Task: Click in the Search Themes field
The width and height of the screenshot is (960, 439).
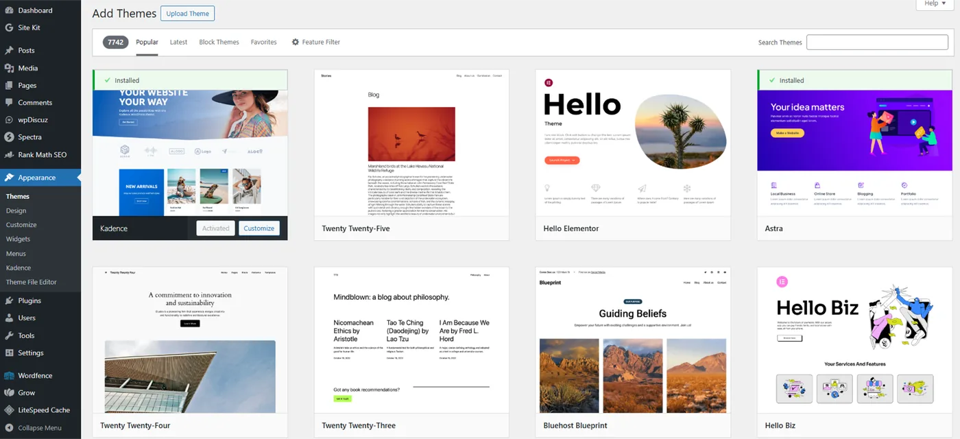Action: click(877, 42)
